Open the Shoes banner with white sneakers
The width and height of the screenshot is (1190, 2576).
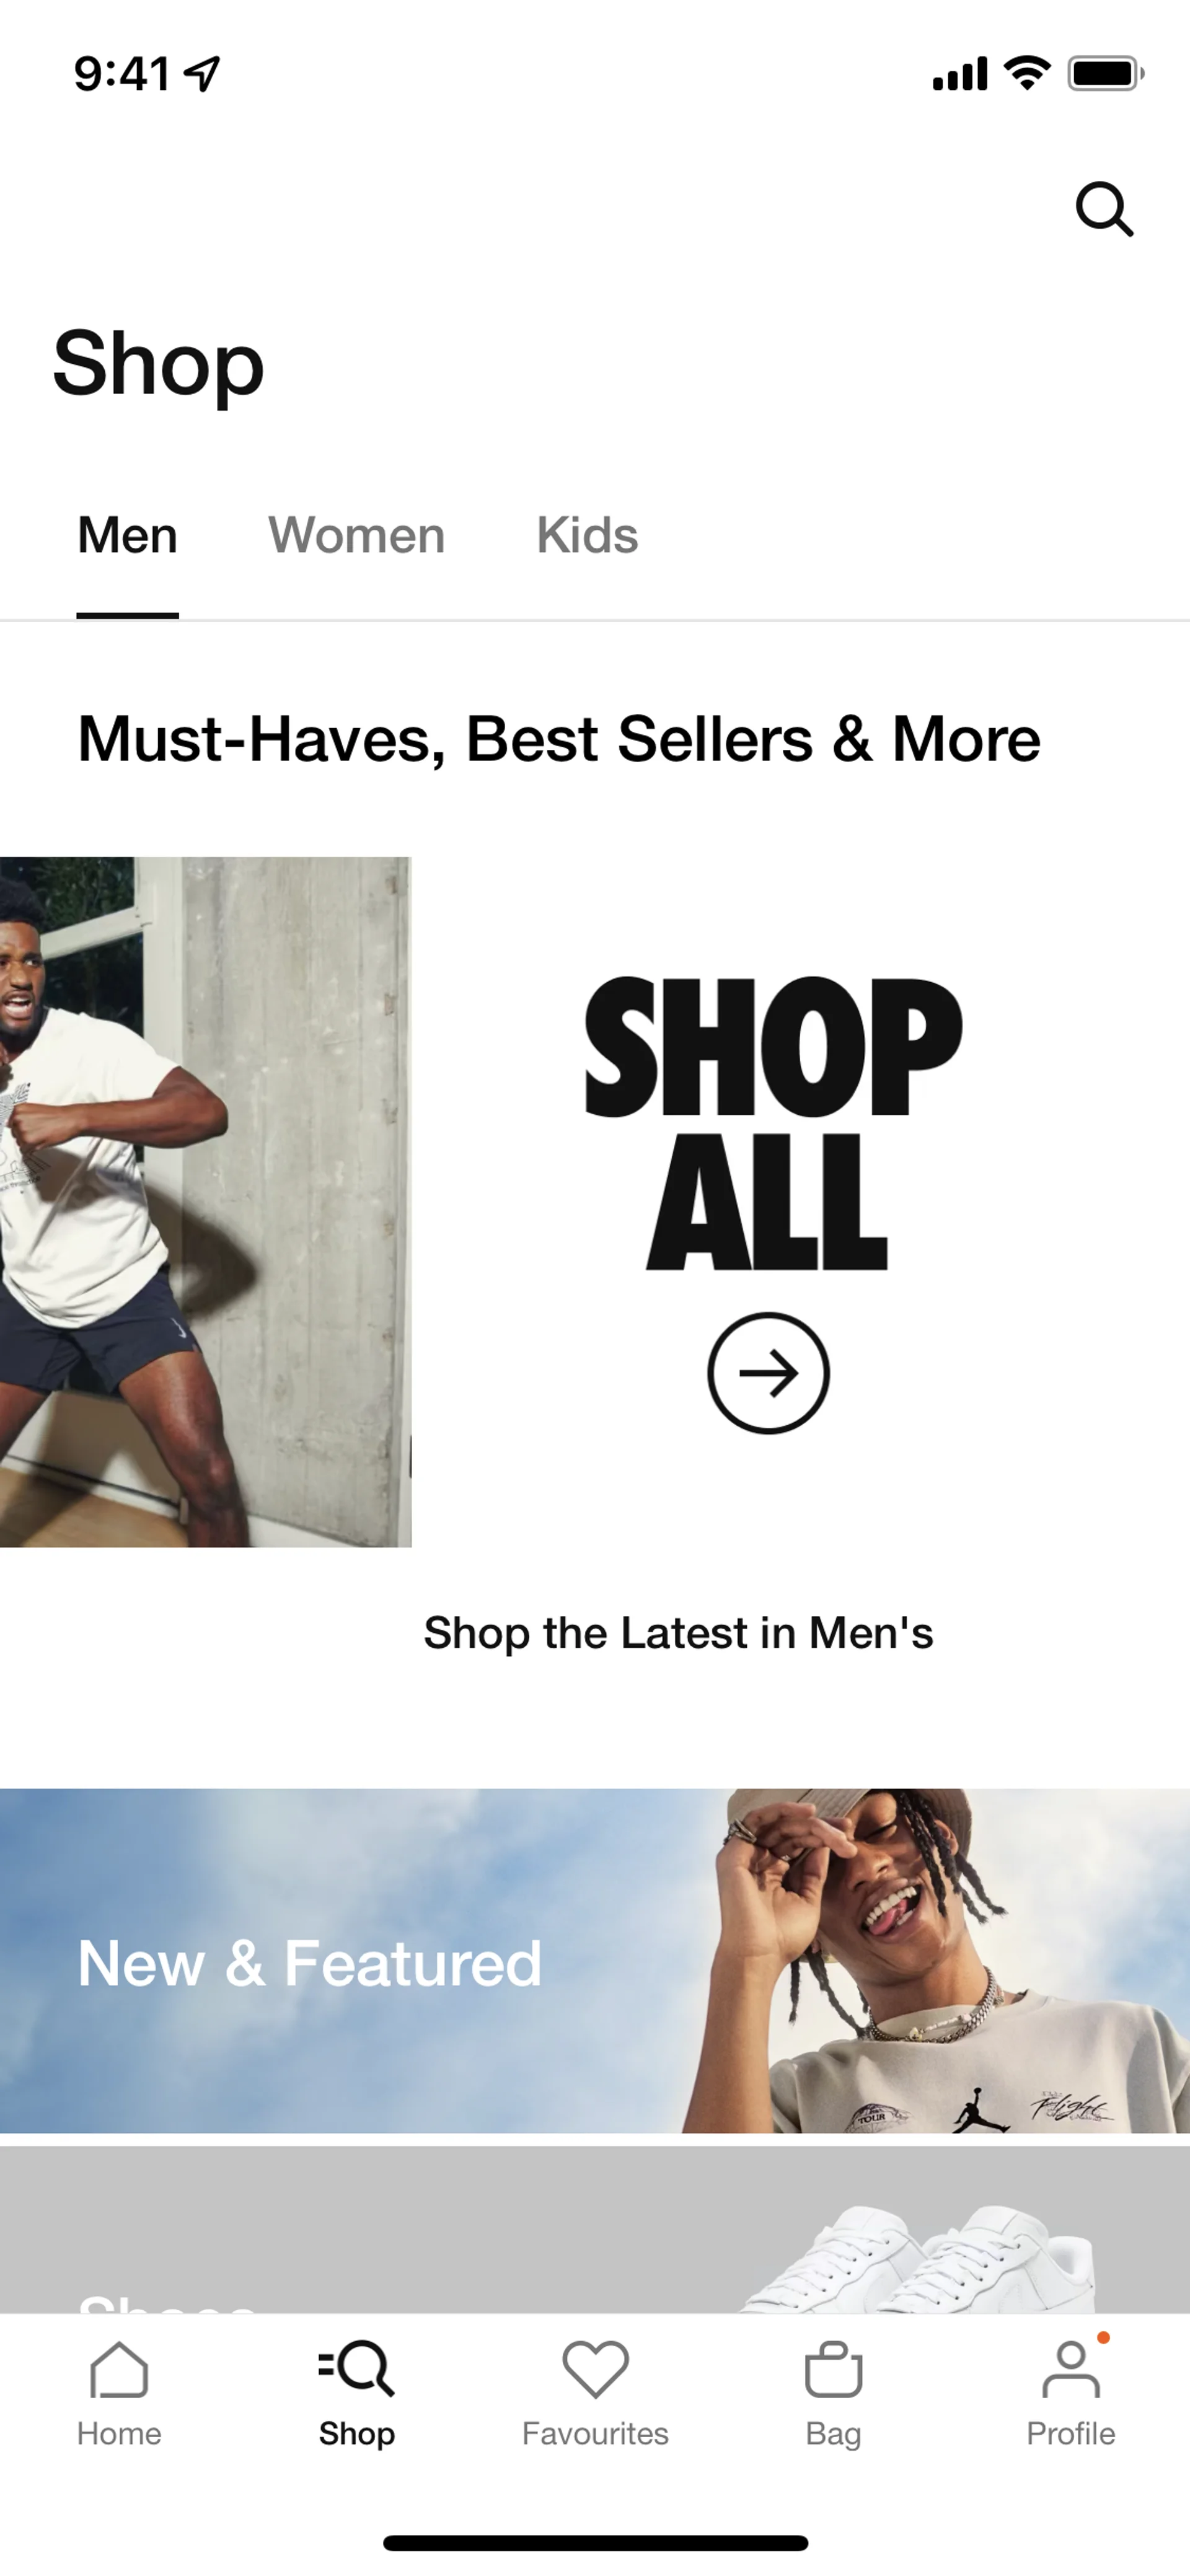(x=595, y=2229)
